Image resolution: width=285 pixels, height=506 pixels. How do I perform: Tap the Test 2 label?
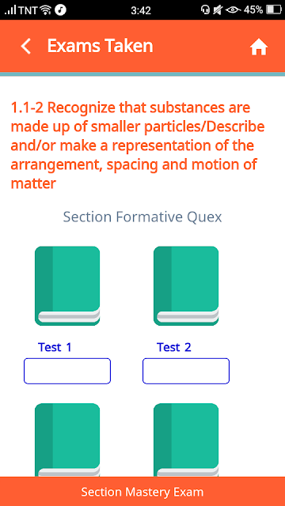point(174,347)
